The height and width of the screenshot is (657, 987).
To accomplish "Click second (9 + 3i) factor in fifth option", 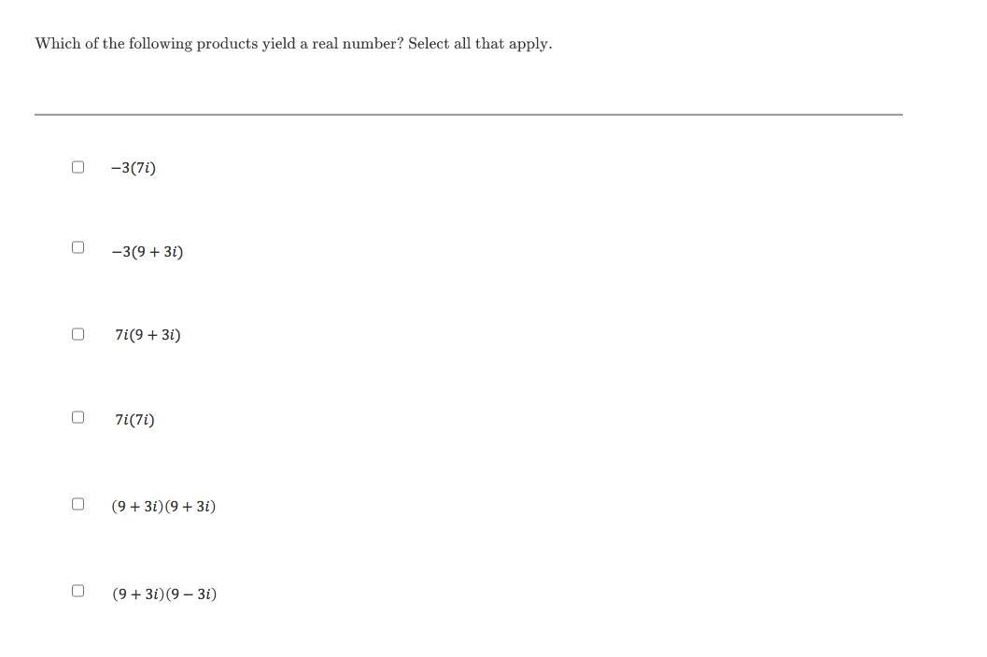I will click(190, 507).
